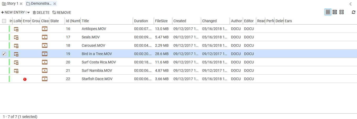Click the error icon on Starfish Dace.MOV
The image size is (357, 119).
[x=25, y=79]
